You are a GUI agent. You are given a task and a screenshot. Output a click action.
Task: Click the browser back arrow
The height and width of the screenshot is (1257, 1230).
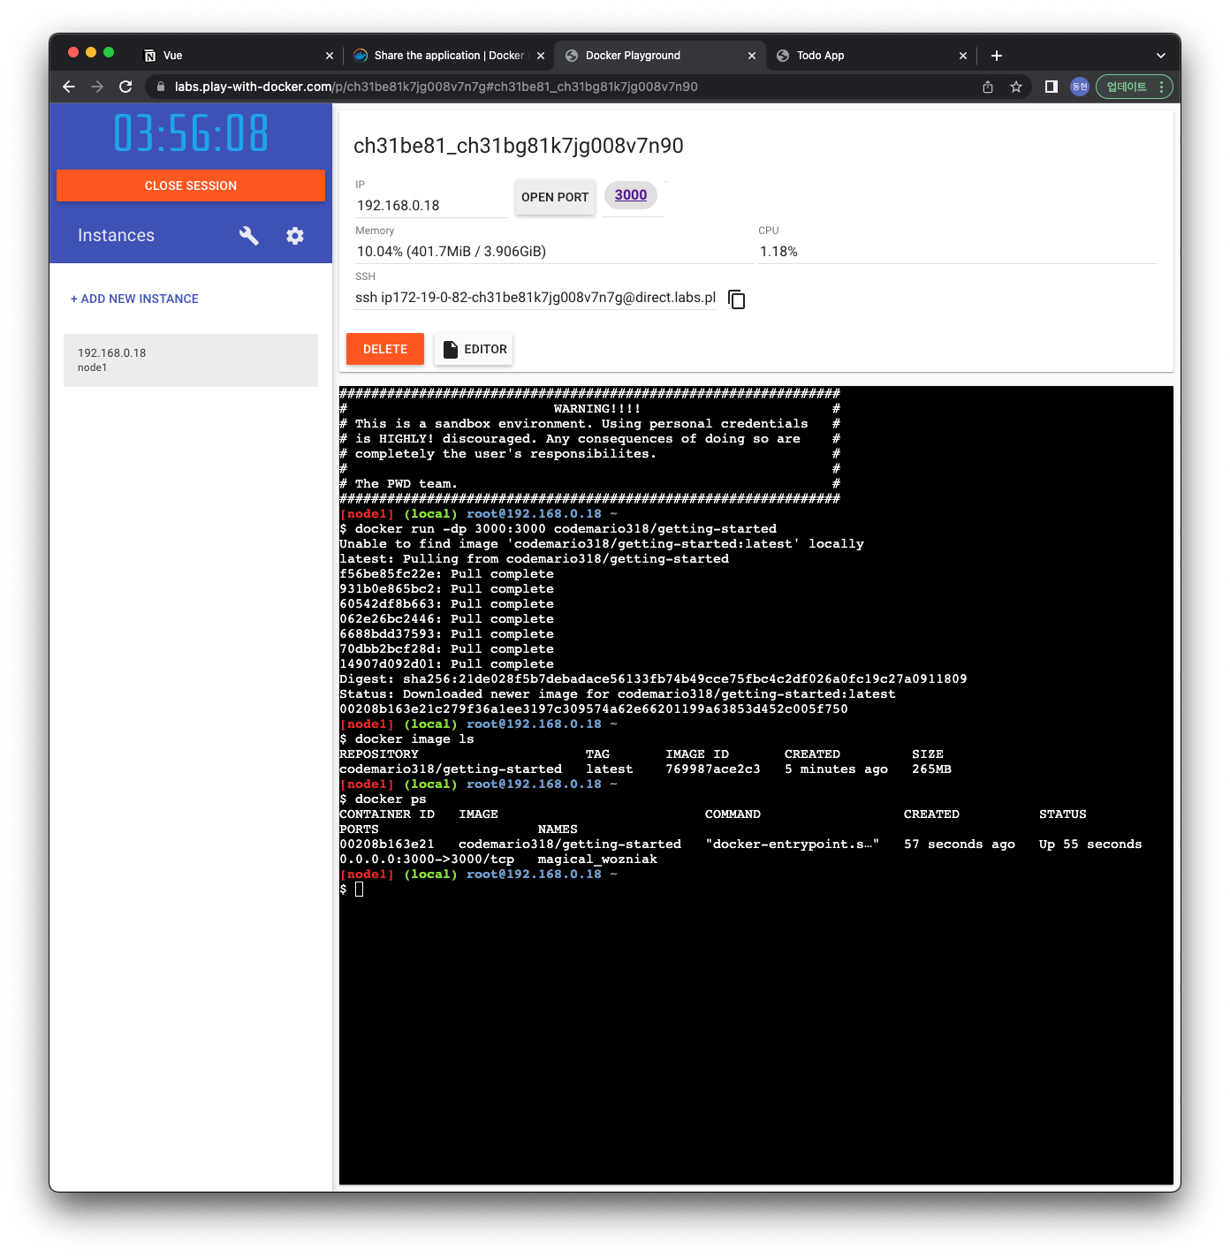click(x=69, y=87)
